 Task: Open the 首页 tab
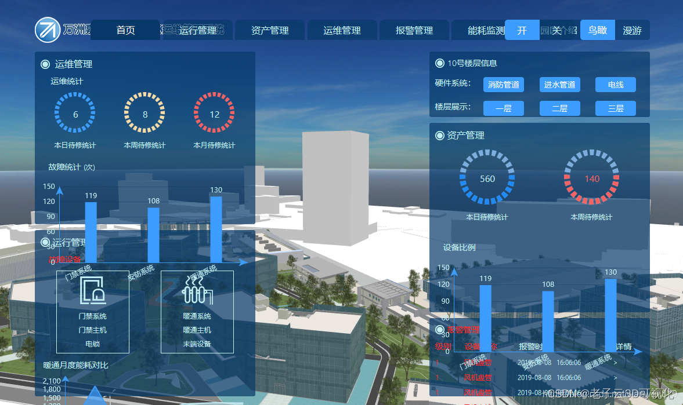point(125,30)
